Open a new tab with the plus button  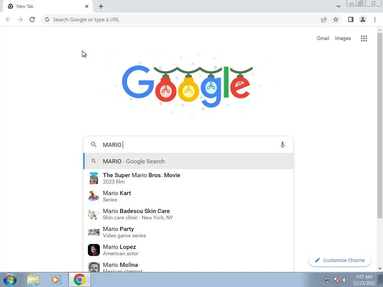tap(101, 6)
